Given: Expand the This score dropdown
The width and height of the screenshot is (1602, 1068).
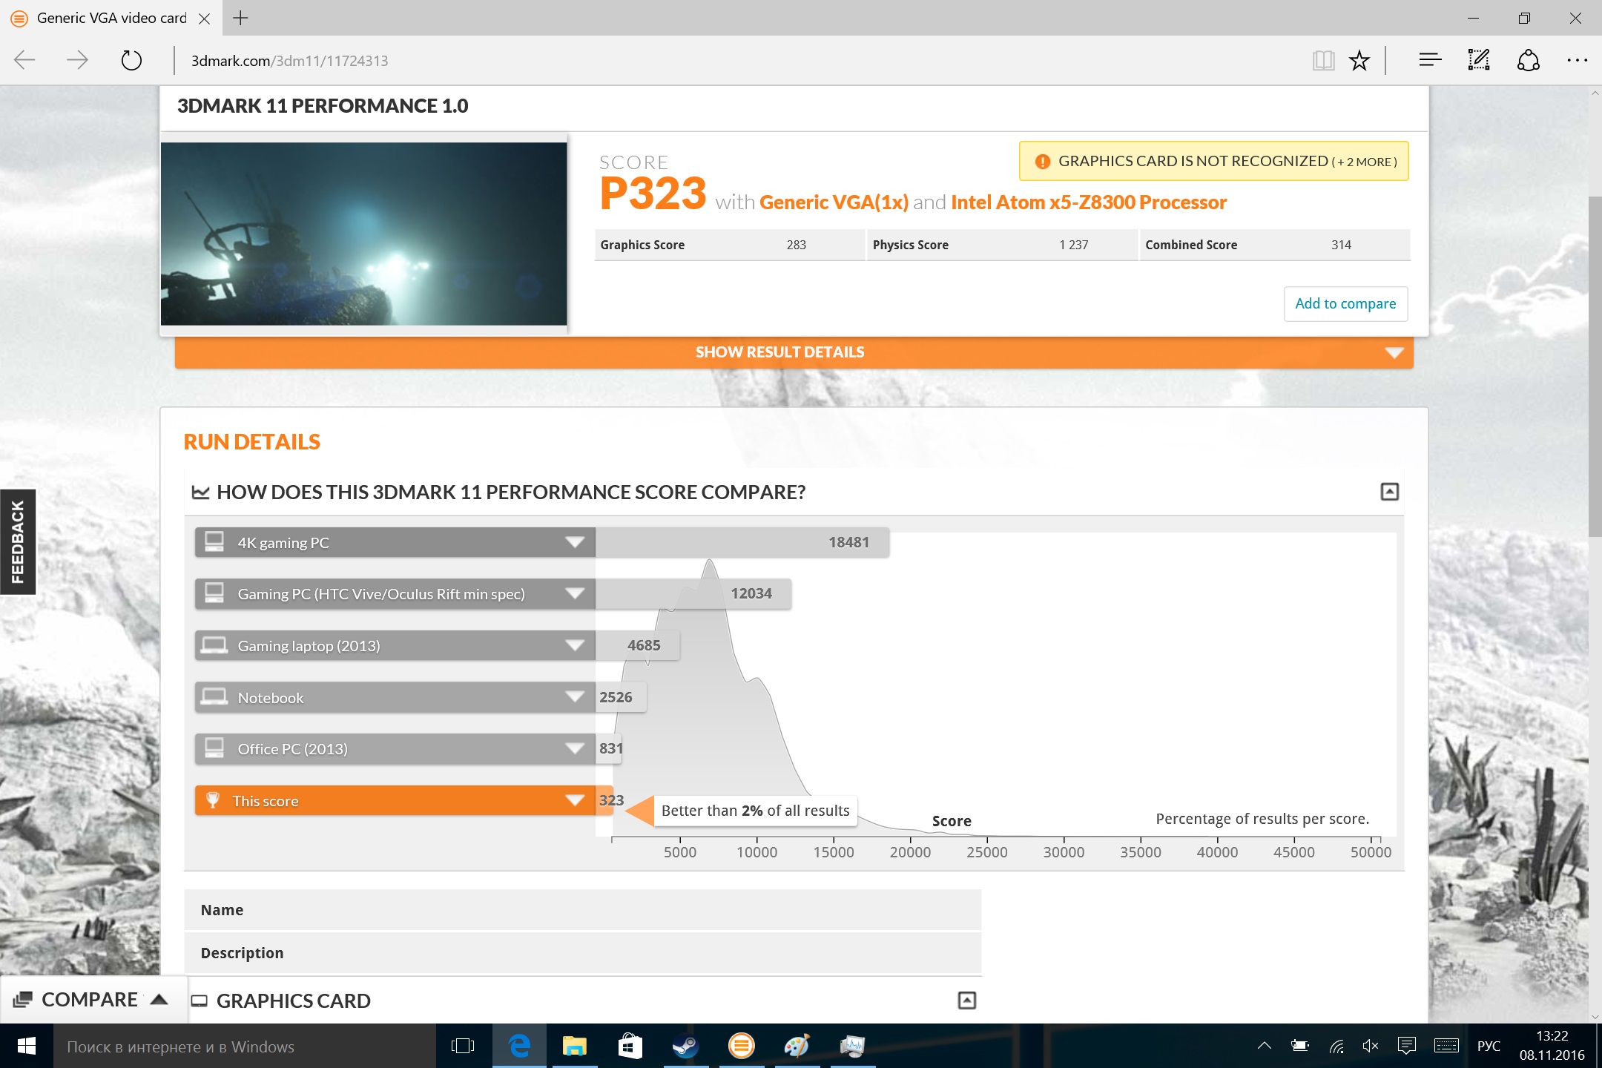Looking at the screenshot, I should (x=574, y=800).
